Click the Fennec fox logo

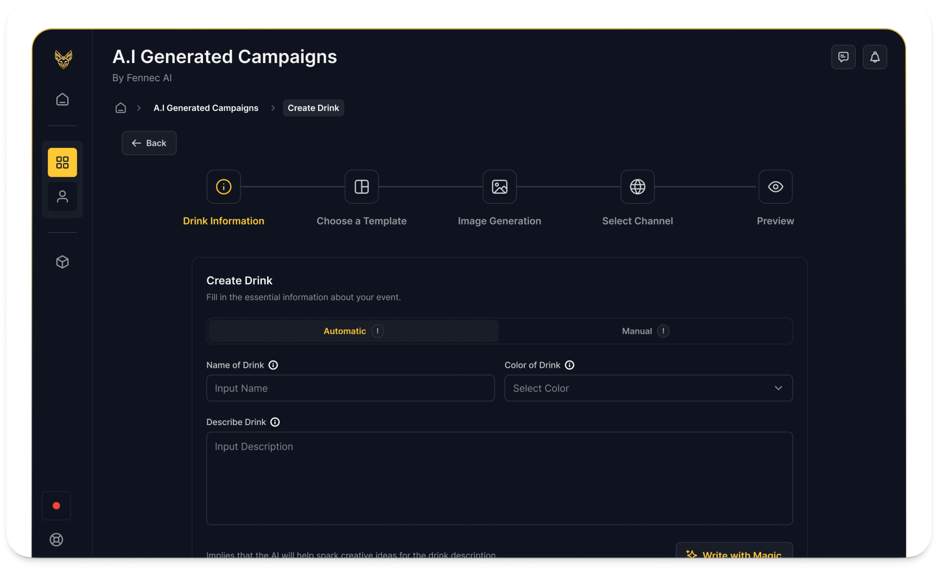pos(63,59)
